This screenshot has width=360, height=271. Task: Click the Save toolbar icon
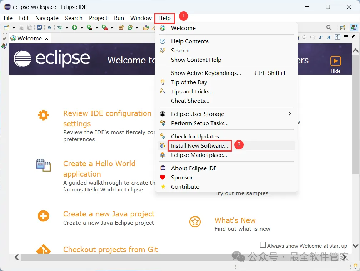coord(21,27)
